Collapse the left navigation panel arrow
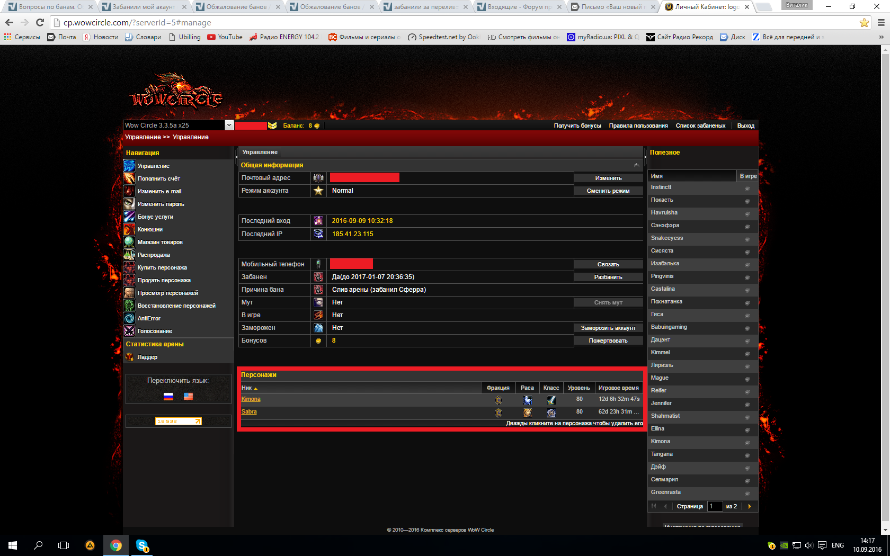Viewport: 890px width, 556px height. (x=236, y=157)
